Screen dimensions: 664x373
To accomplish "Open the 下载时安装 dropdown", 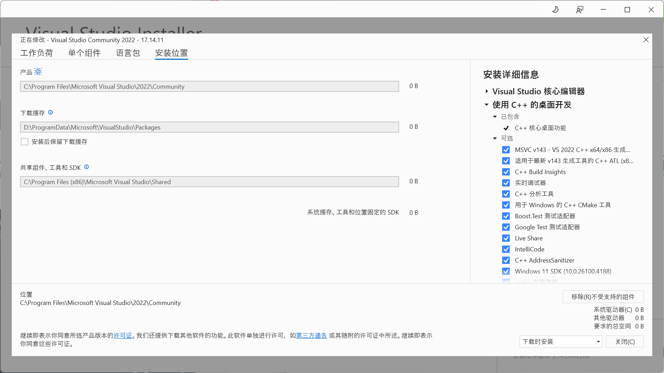I will click(561, 342).
